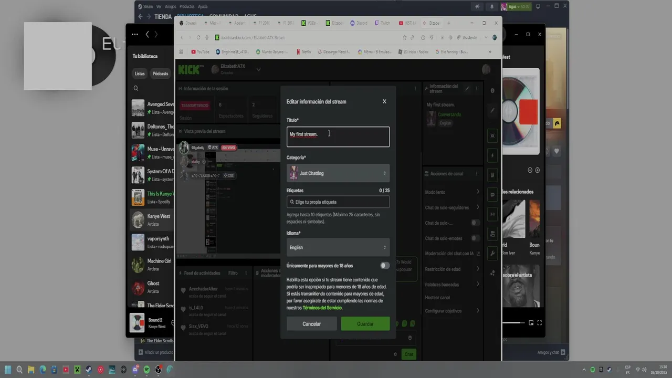Viewport: 672px width, 378px height.
Task: Click the Bound 2 now-playing thumbnail
Action: tap(137, 323)
